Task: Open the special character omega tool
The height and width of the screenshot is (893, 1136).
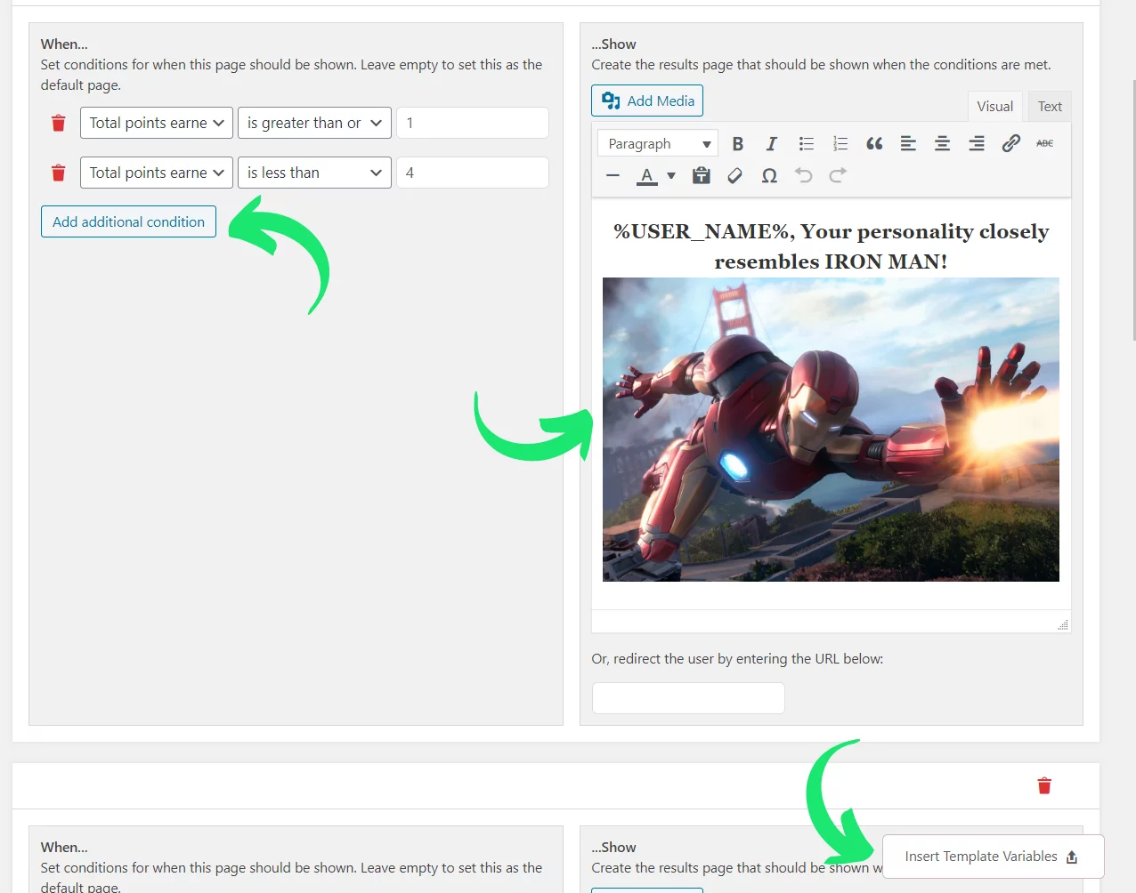Action: [769, 176]
